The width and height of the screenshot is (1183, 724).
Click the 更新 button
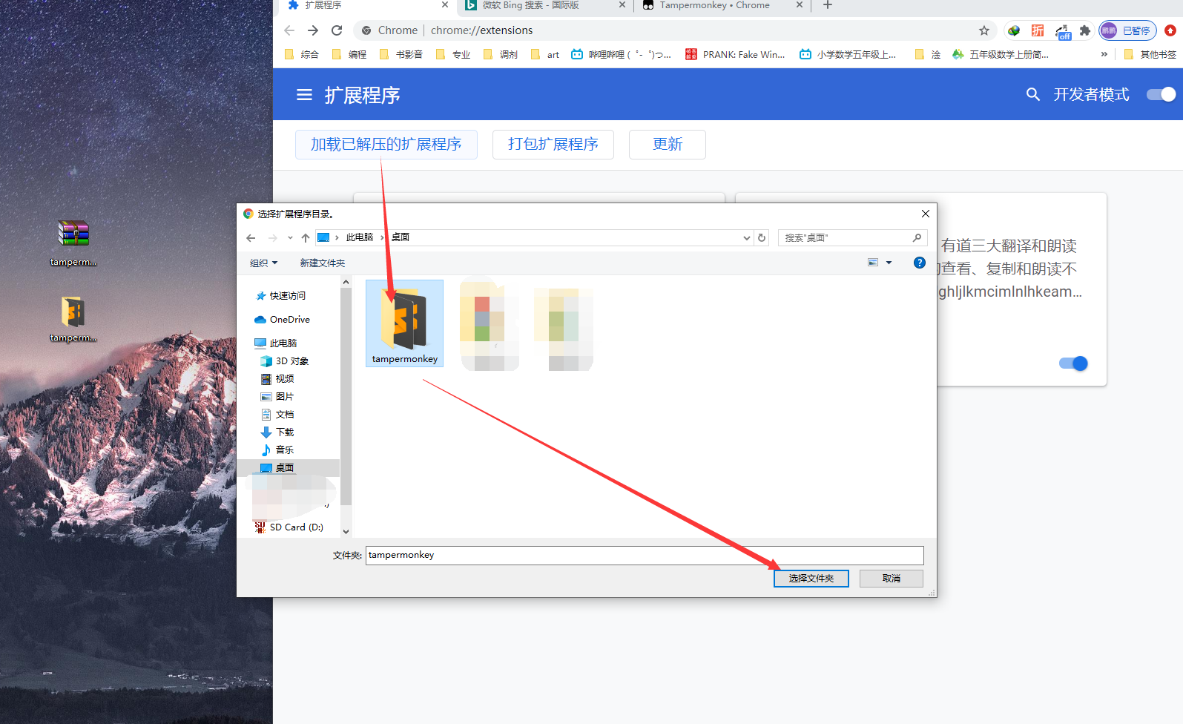[668, 144]
